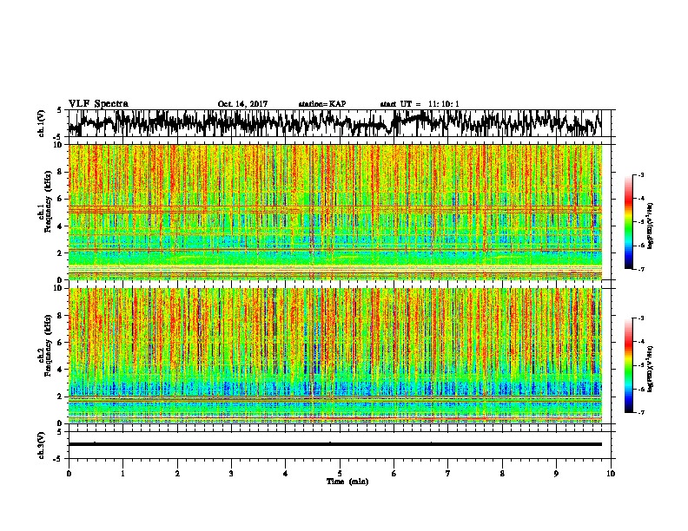Click the "4" kHz tick of ch.2 spectrogram

62,370
